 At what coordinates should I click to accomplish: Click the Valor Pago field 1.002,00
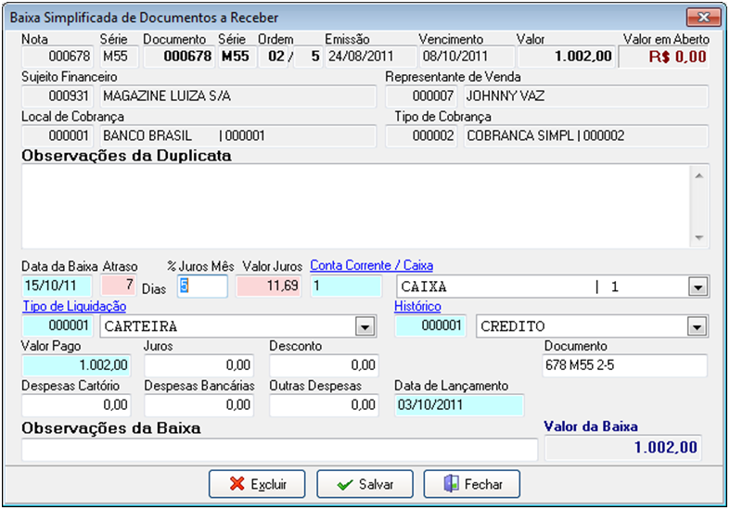pos(76,365)
